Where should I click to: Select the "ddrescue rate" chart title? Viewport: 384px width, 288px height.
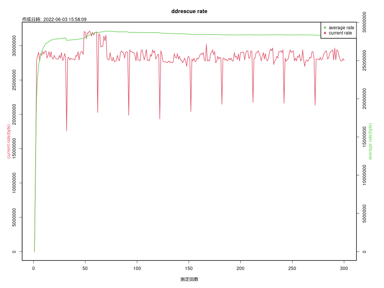(x=189, y=11)
